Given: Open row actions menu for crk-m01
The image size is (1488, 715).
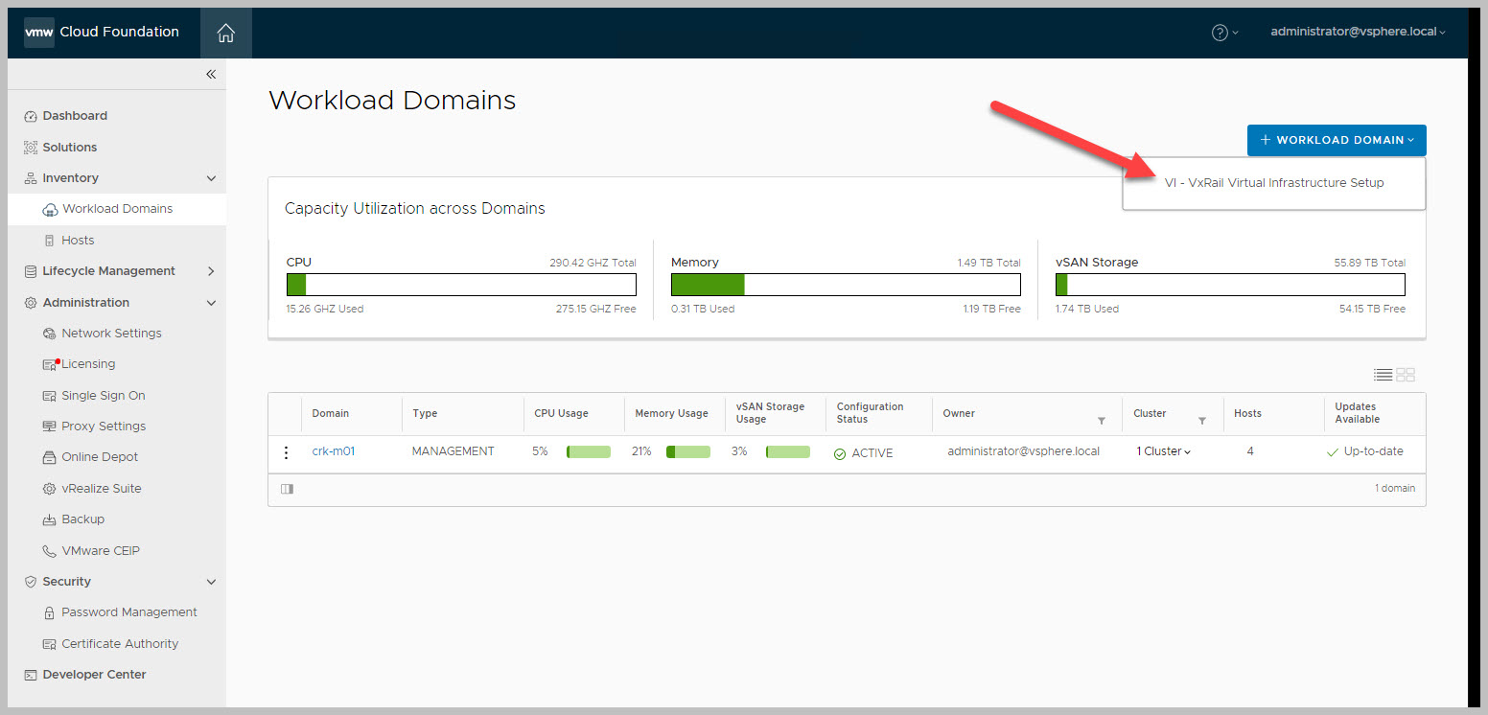Looking at the screenshot, I should click(286, 452).
